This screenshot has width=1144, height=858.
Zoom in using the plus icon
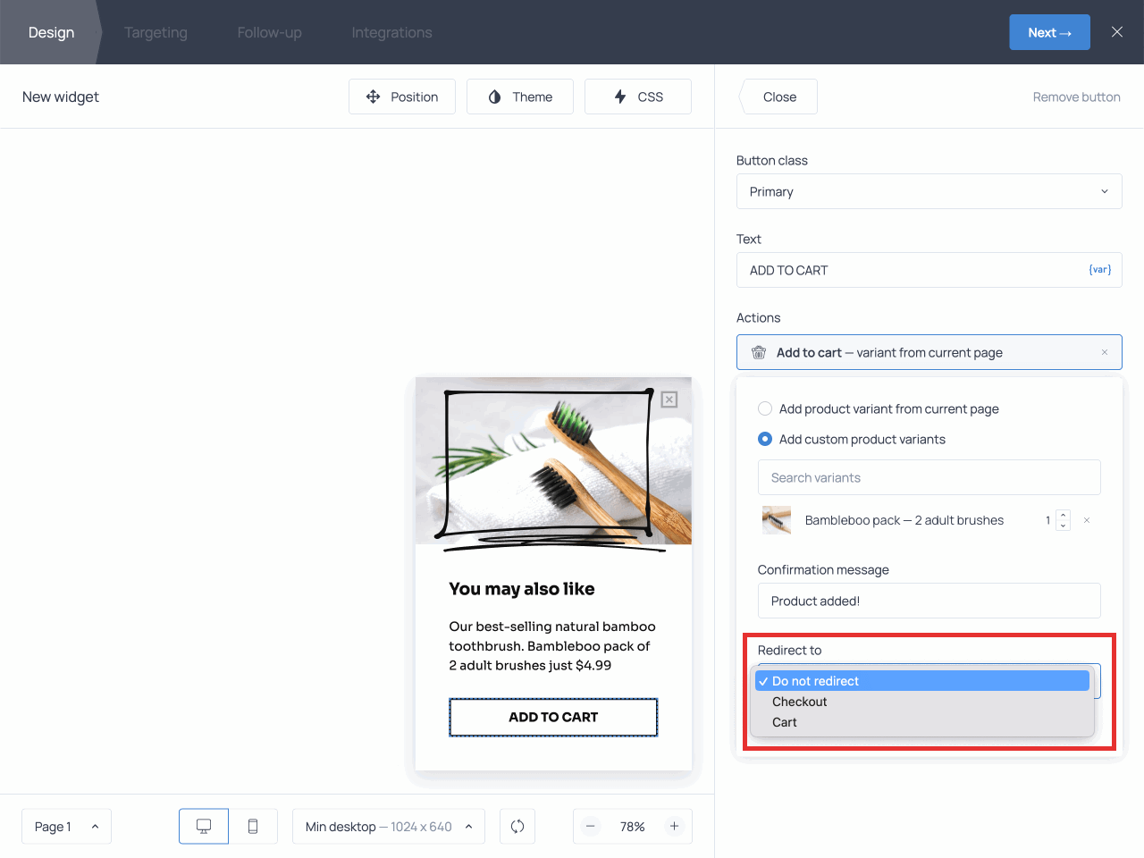pyautogui.click(x=675, y=827)
